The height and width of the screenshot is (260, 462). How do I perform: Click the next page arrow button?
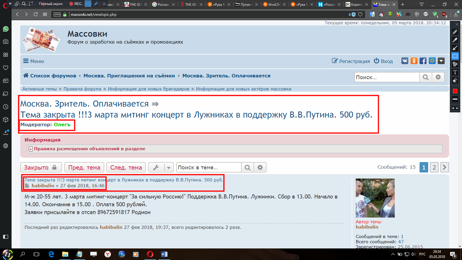pos(444,167)
